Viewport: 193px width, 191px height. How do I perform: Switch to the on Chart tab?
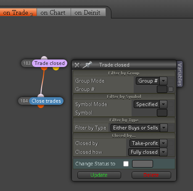pyautogui.click(x=54, y=12)
